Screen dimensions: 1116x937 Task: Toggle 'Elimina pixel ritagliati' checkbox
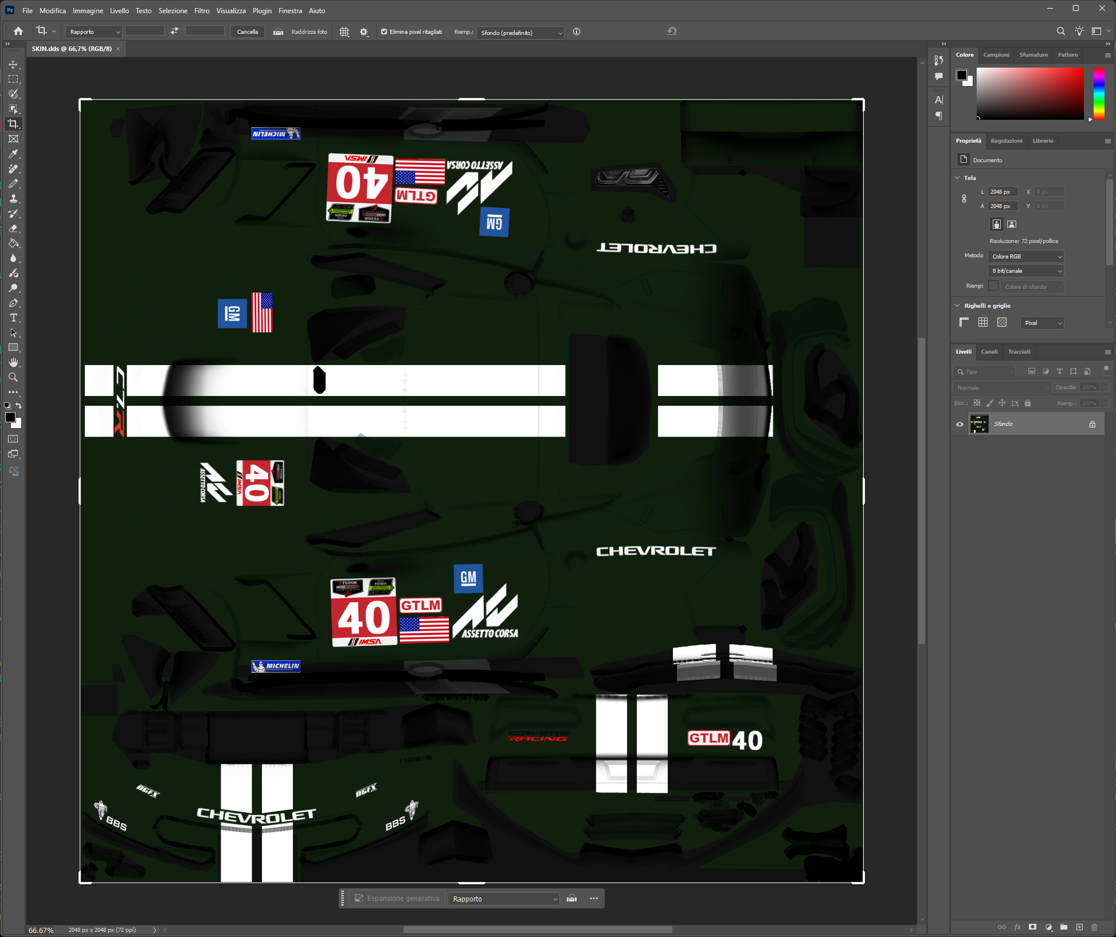tap(384, 32)
